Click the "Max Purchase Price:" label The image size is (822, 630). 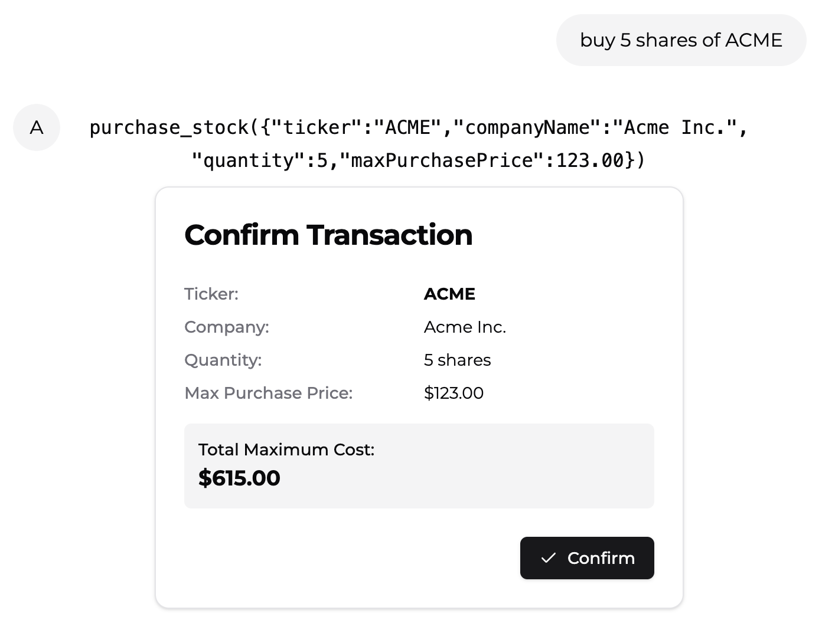click(x=269, y=393)
